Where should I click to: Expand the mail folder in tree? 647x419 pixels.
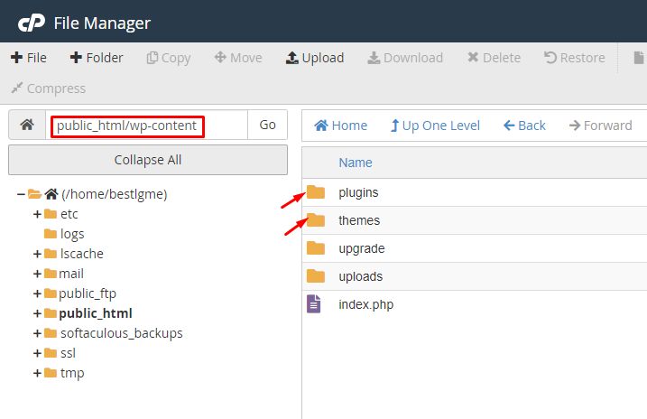pyautogui.click(x=37, y=274)
